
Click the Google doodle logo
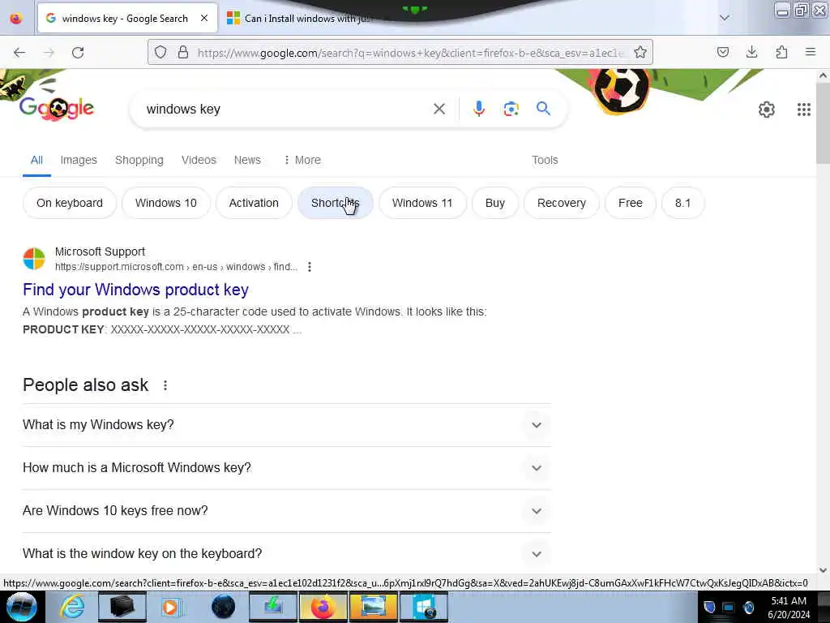[x=56, y=108]
